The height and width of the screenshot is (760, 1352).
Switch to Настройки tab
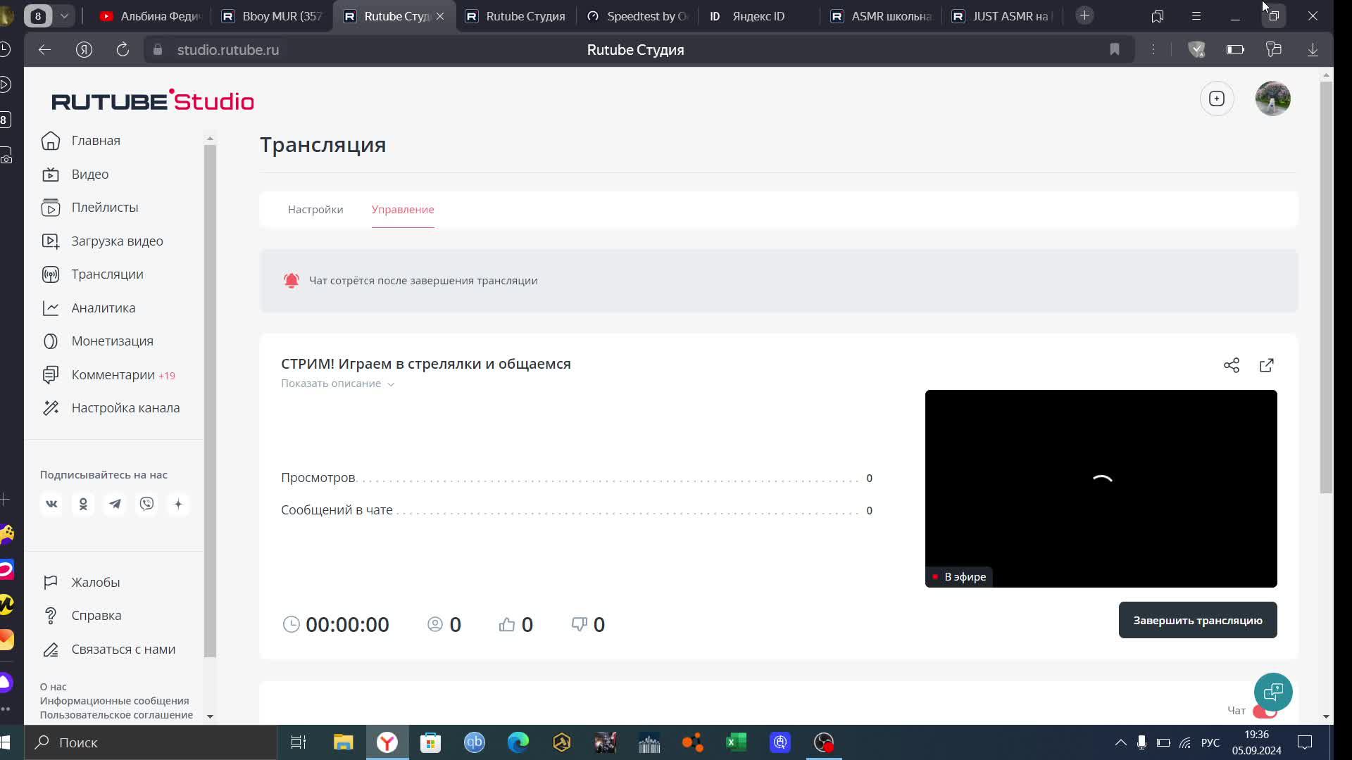click(315, 210)
